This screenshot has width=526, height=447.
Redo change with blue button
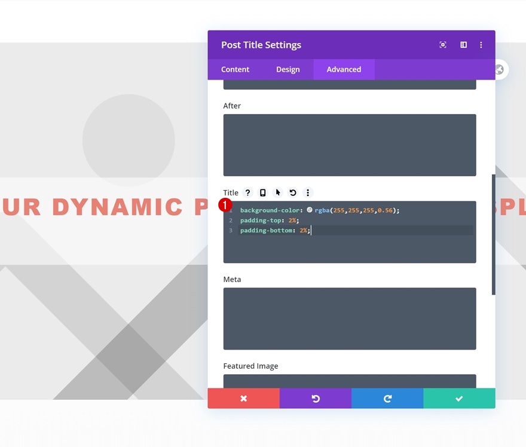pyautogui.click(x=387, y=399)
